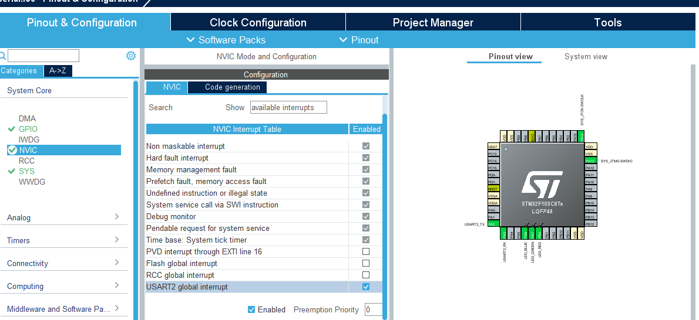Click the green check icon beside SYS
This screenshot has height=320, width=699.
[x=12, y=171]
